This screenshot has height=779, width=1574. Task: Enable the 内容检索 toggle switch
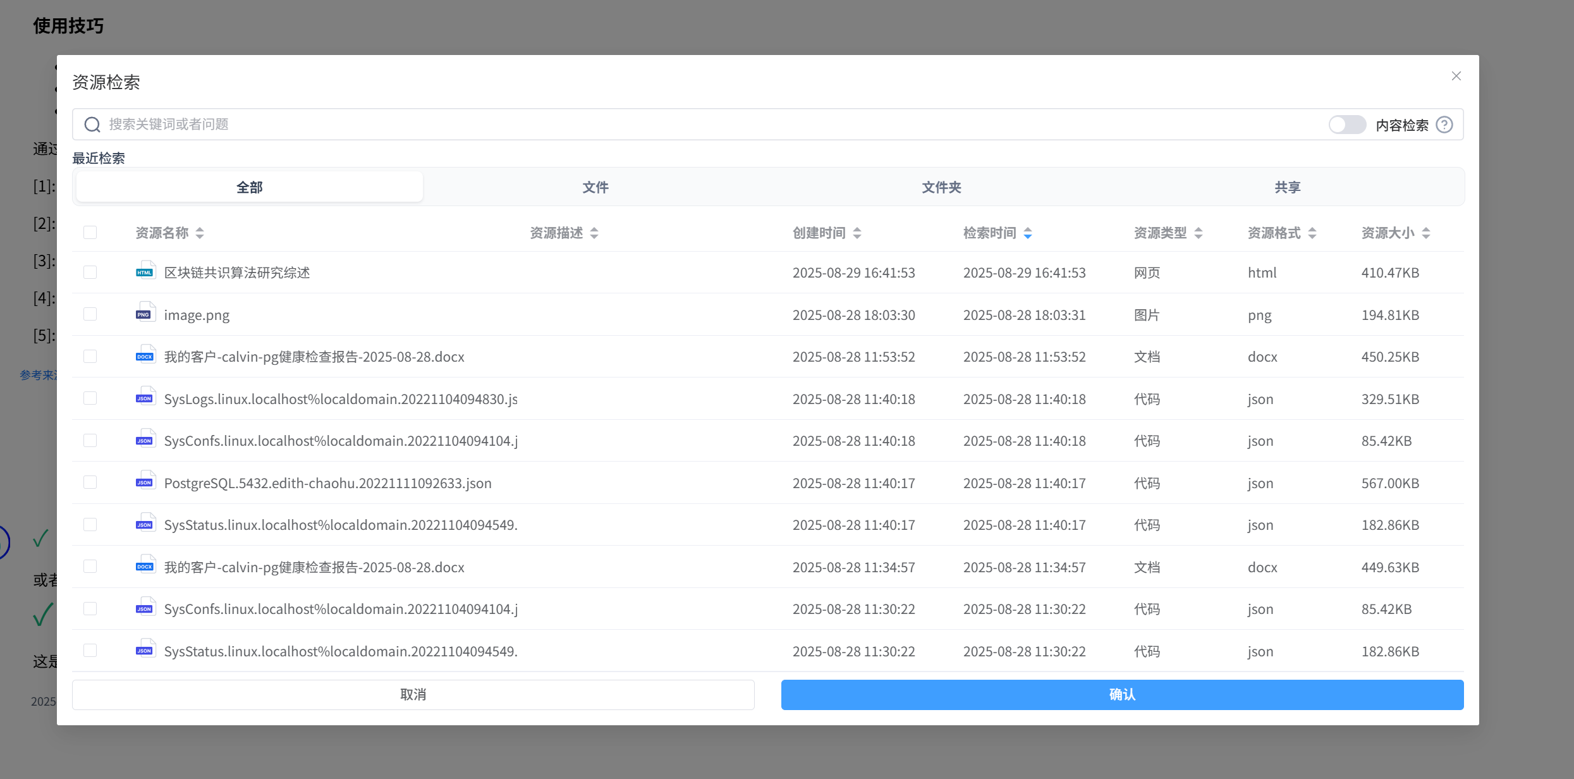click(x=1346, y=125)
